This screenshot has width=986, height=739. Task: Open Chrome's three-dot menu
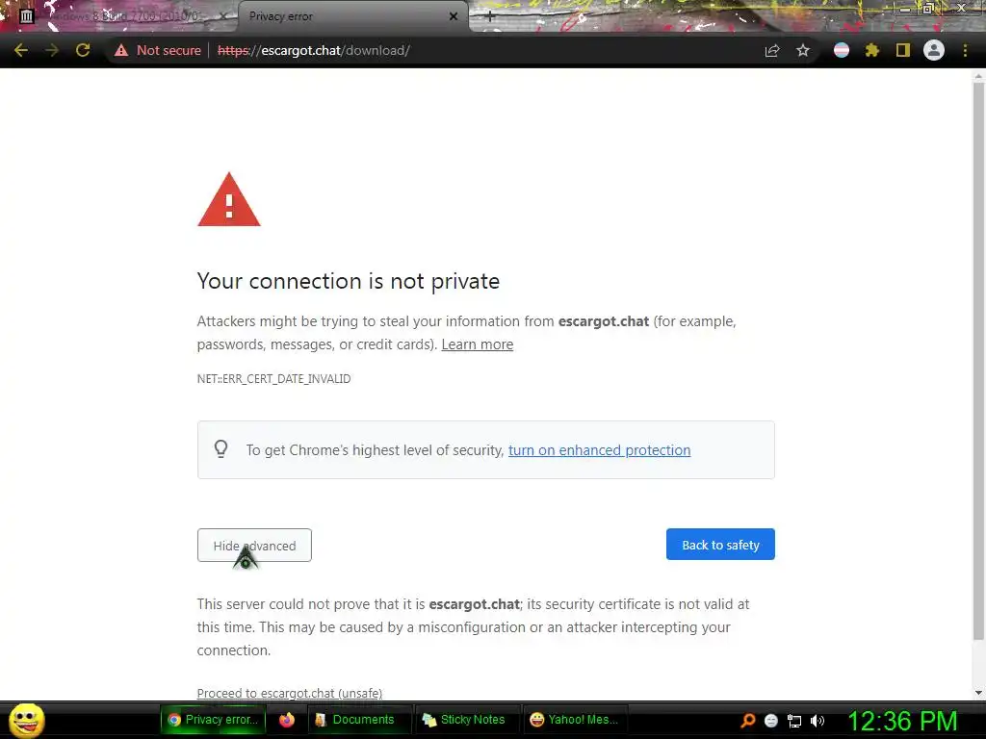[965, 50]
